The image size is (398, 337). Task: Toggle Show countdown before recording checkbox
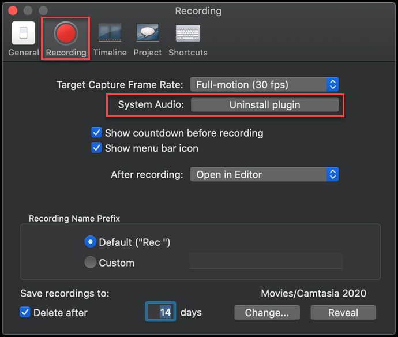97,133
